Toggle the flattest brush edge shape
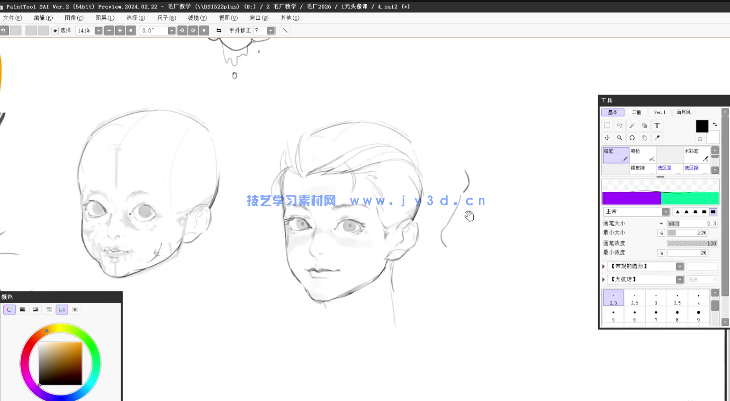 (x=713, y=212)
